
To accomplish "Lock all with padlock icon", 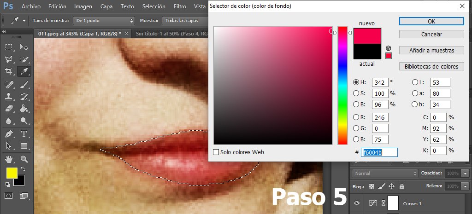I will point(401,186).
